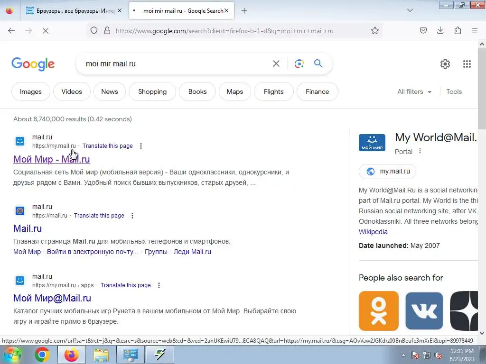Open Google quick settings gear

[x=445, y=64]
